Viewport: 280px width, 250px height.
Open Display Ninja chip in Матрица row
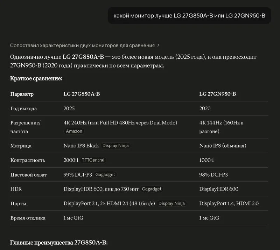pyautogui.click(x=115, y=145)
